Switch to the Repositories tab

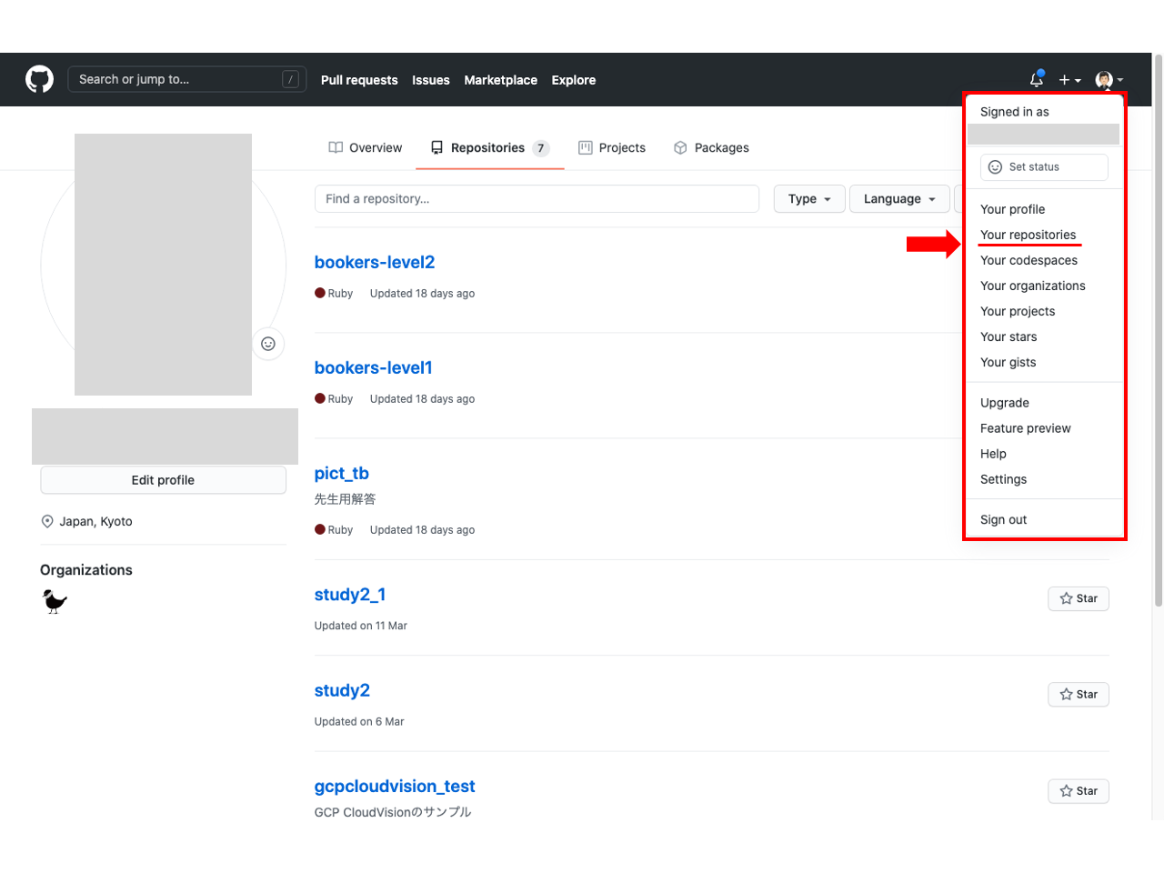(x=490, y=147)
